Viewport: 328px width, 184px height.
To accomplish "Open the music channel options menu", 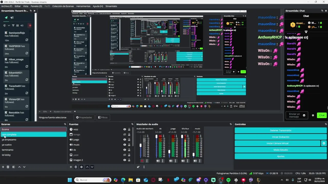I will 200,161.
